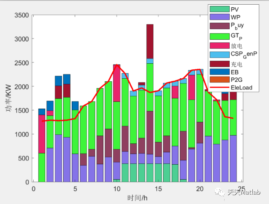Click the EleLoad red line peak at hour 10
This screenshot has width=269, height=204.
click(117, 65)
